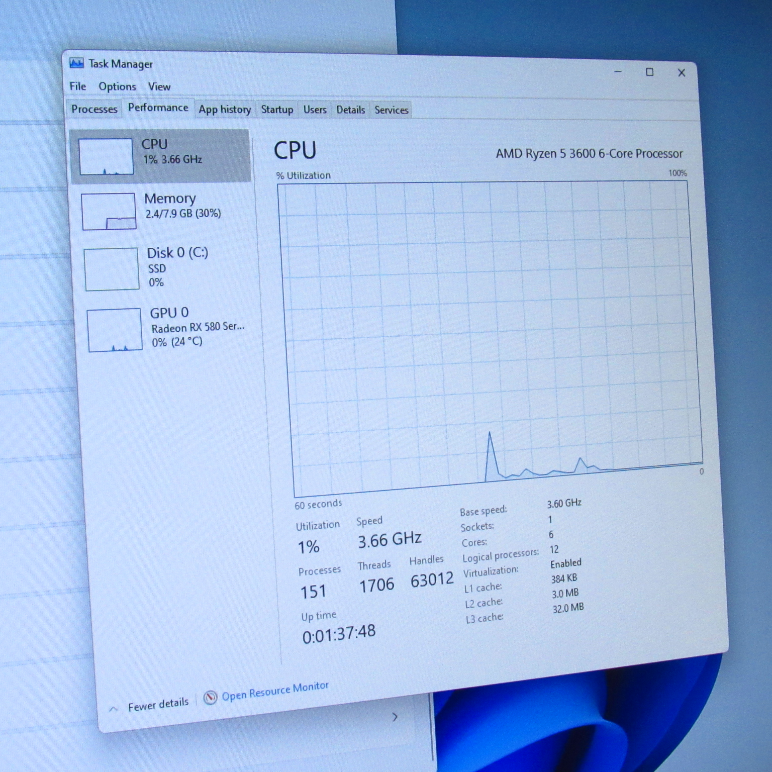Show the Details tab
772x772 pixels.
350,110
